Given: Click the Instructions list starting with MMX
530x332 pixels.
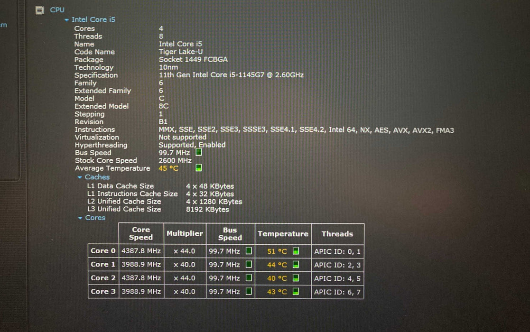Looking at the screenshot, I should 306,130.
